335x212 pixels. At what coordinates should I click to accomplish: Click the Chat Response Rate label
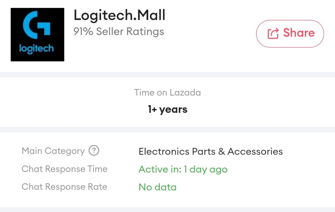coord(64,187)
